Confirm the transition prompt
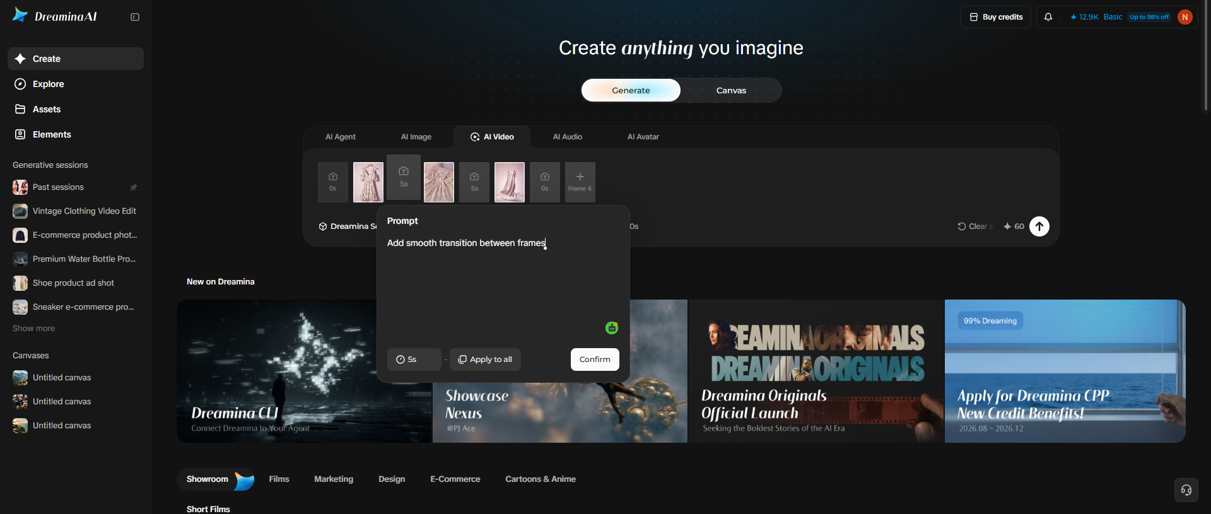 [595, 359]
